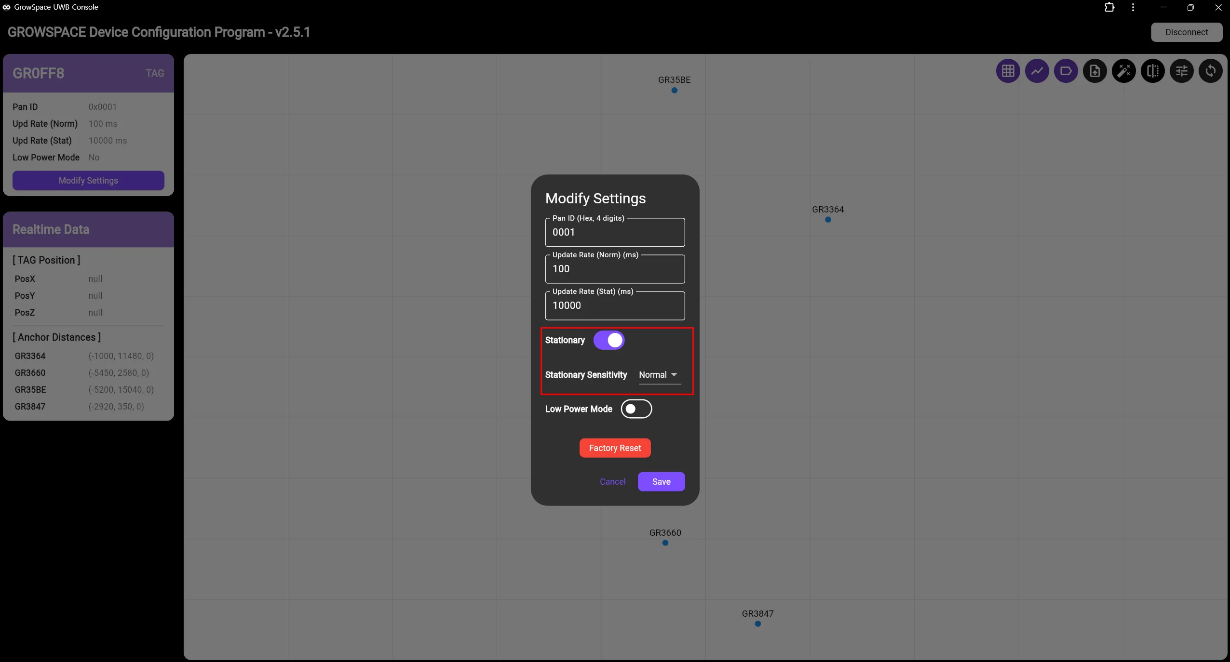Click the refresh sync icon
This screenshot has height=662, width=1230.
[x=1210, y=71]
